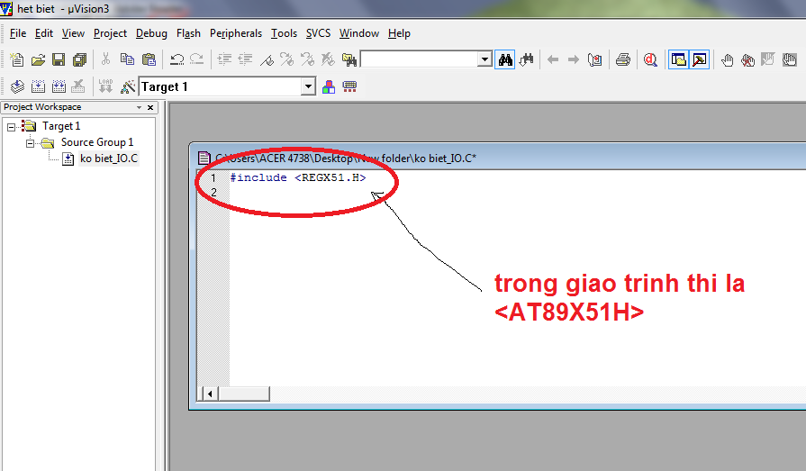Open the Debug menu

click(x=151, y=33)
